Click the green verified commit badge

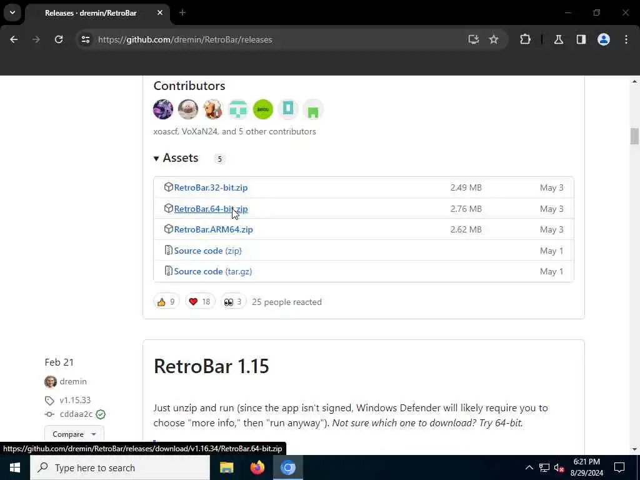101,414
